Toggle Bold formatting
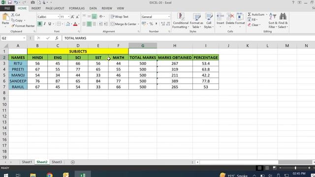315x177 pixels. tap(39, 24)
